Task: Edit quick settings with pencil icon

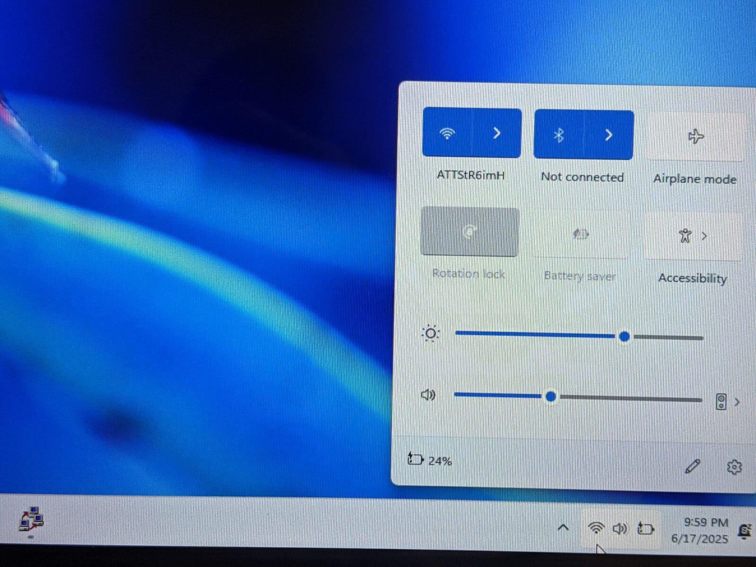Action: click(693, 467)
